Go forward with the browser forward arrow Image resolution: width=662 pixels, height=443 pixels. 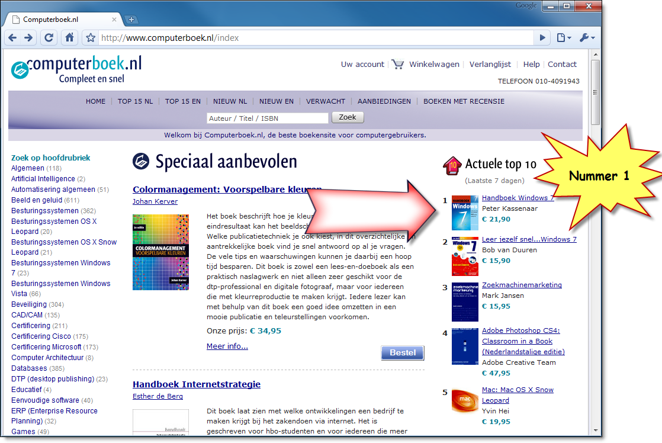pyautogui.click(x=28, y=38)
